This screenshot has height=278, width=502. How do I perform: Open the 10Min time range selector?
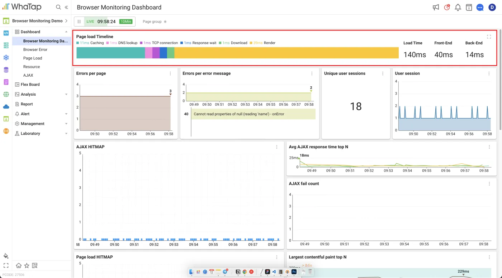pos(126,21)
